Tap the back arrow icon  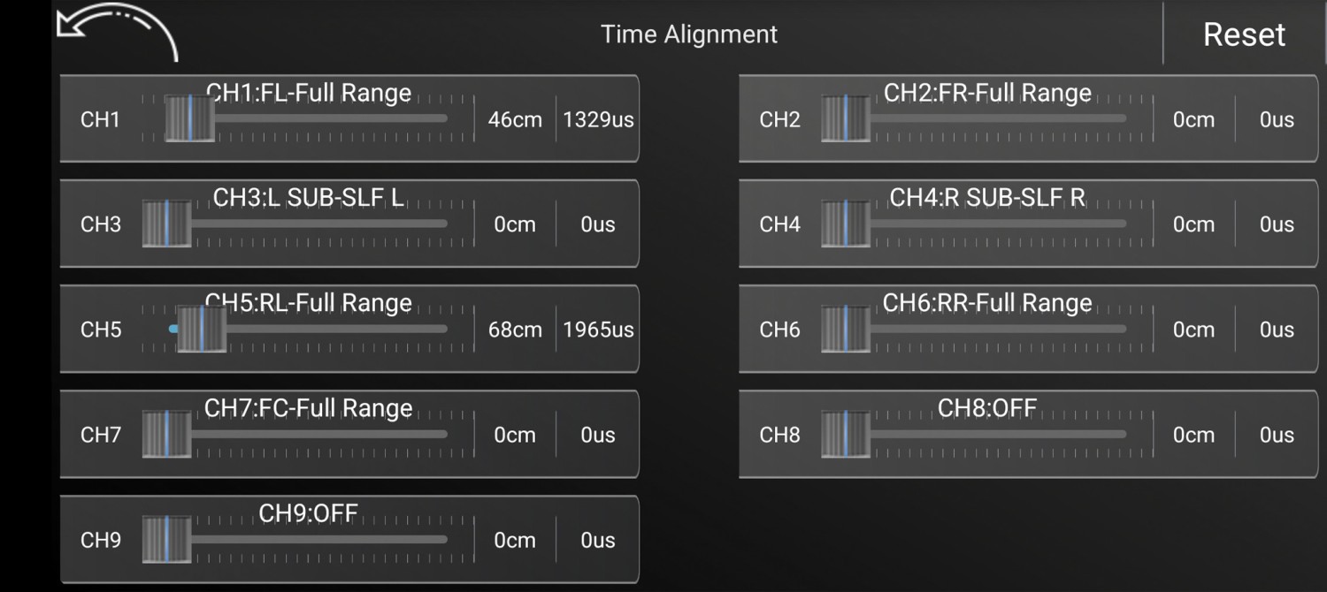click(x=115, y=31)
